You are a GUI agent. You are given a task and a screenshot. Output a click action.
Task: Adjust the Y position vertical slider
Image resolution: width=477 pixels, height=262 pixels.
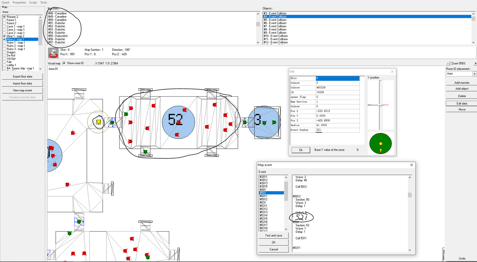tap(380, 105)
